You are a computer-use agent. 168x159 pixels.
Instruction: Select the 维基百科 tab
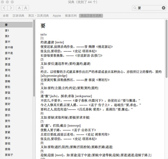[x=71, y=16]
